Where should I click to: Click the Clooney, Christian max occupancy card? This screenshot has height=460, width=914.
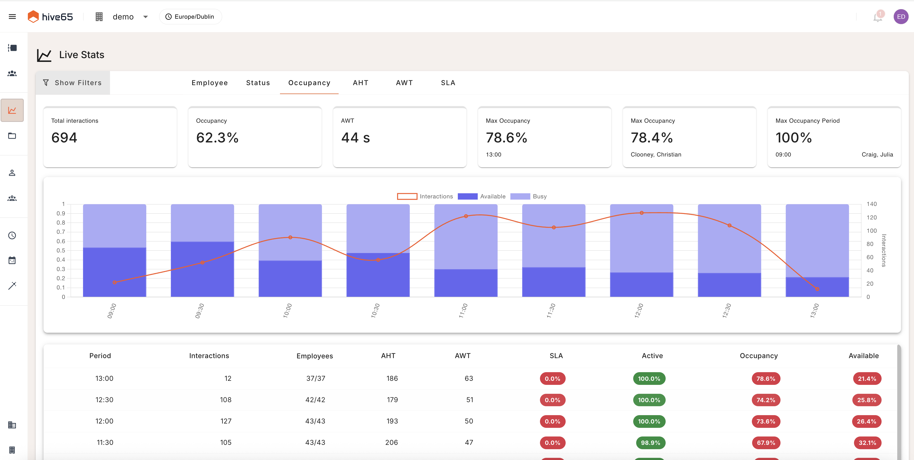(x=689, y=137)
